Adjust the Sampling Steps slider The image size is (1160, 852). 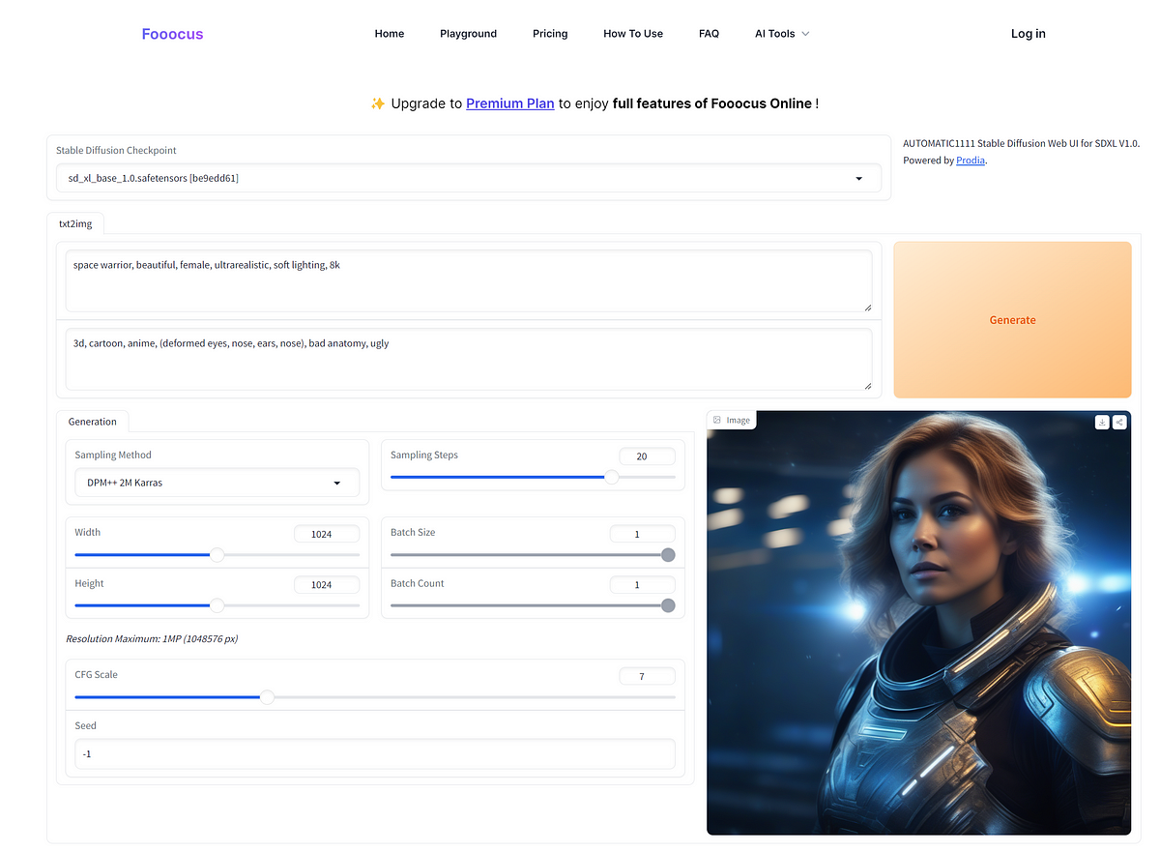[533, 477]
